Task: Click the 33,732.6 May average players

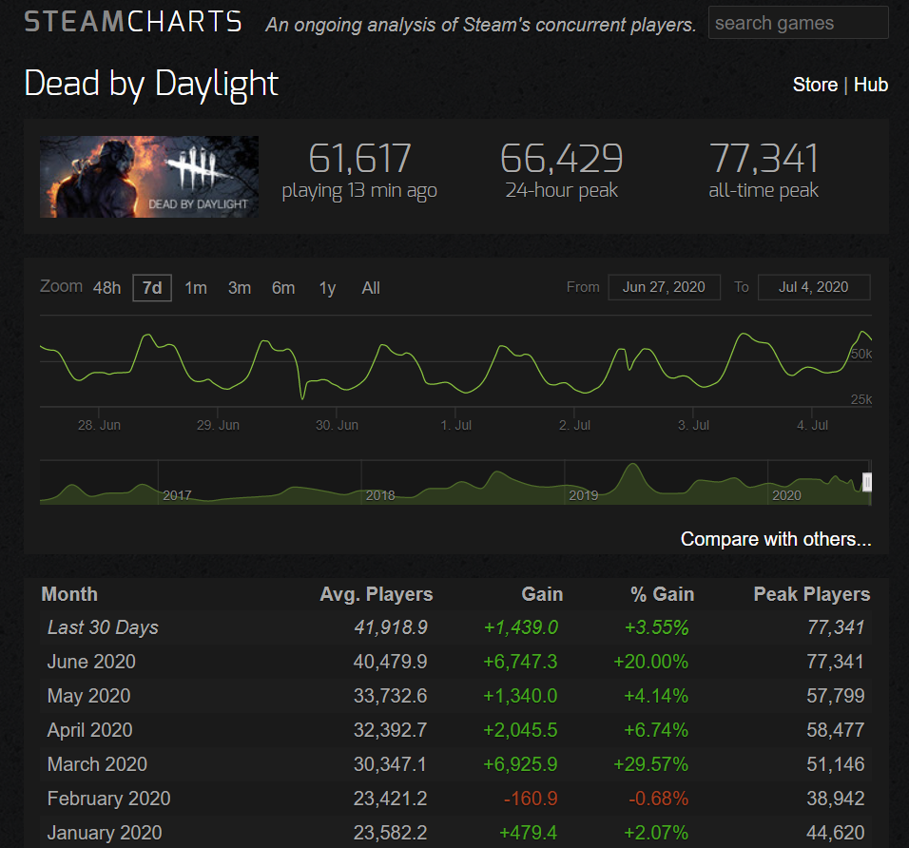Action: pyautogui.click(x=390, y=696)
